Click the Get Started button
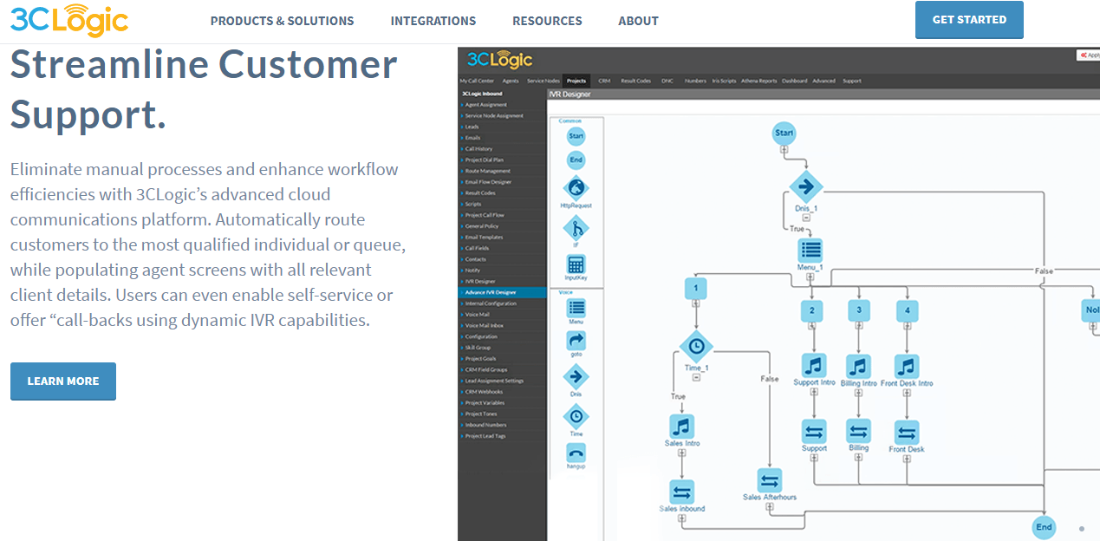The width and height of the screenshot is (1100, 541). click(x=969, y=19)
